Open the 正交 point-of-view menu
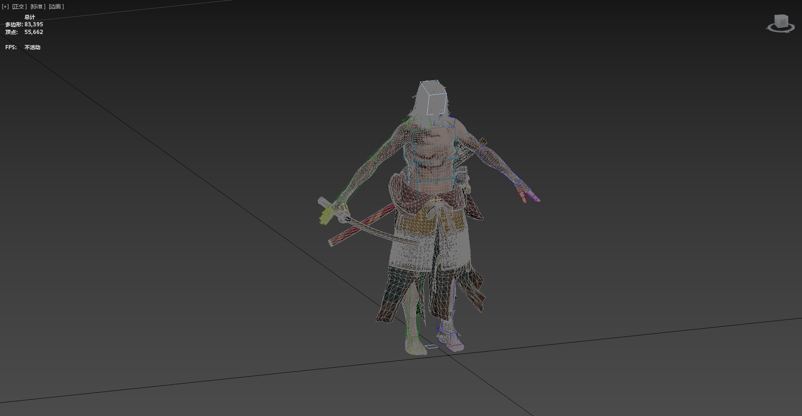802x416 pixels. (19, 6)
